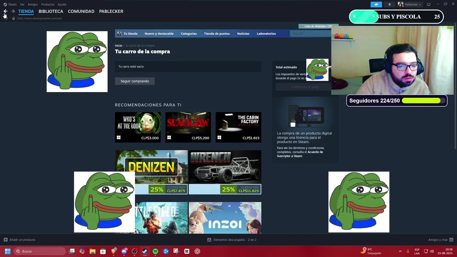Screen dimensions: 457x257
Task: Click Añadir un producto
Action: click(x=19, y=240)
